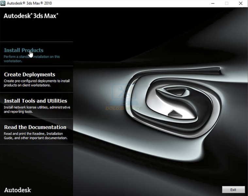Image resolution: width=248 pixels, height=196 pixels.
Task: Open Read the Documentation
Action: pos(35,127)
